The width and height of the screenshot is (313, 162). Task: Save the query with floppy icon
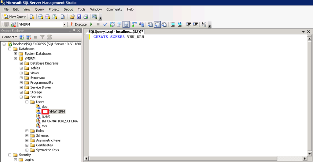coord(79,17)
